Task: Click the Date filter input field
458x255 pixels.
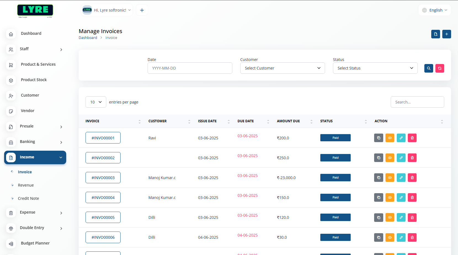Action: click(190, 68)
